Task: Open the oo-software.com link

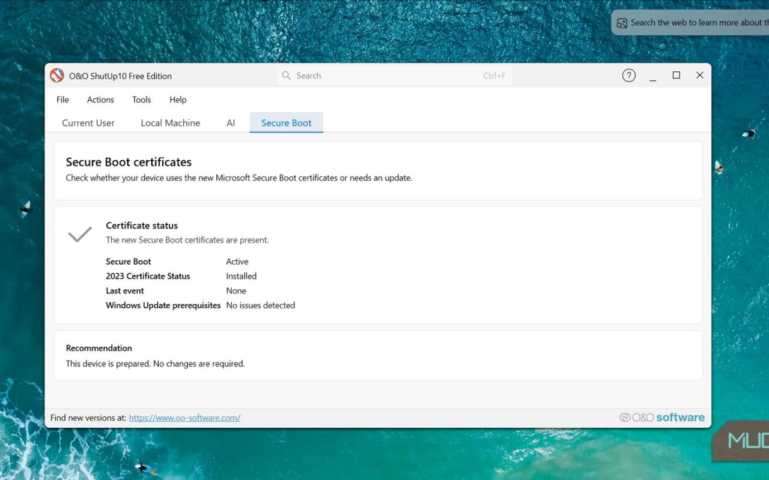Action: [x=184, y=418]
